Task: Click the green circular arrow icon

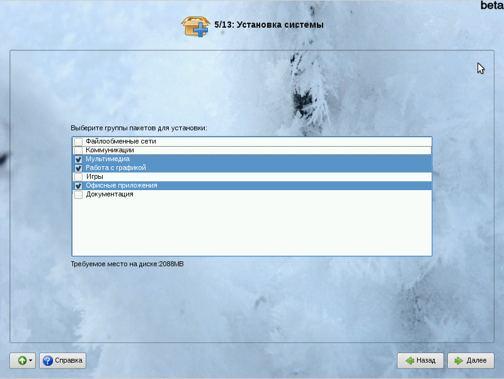Action: [x=21, y=361]
